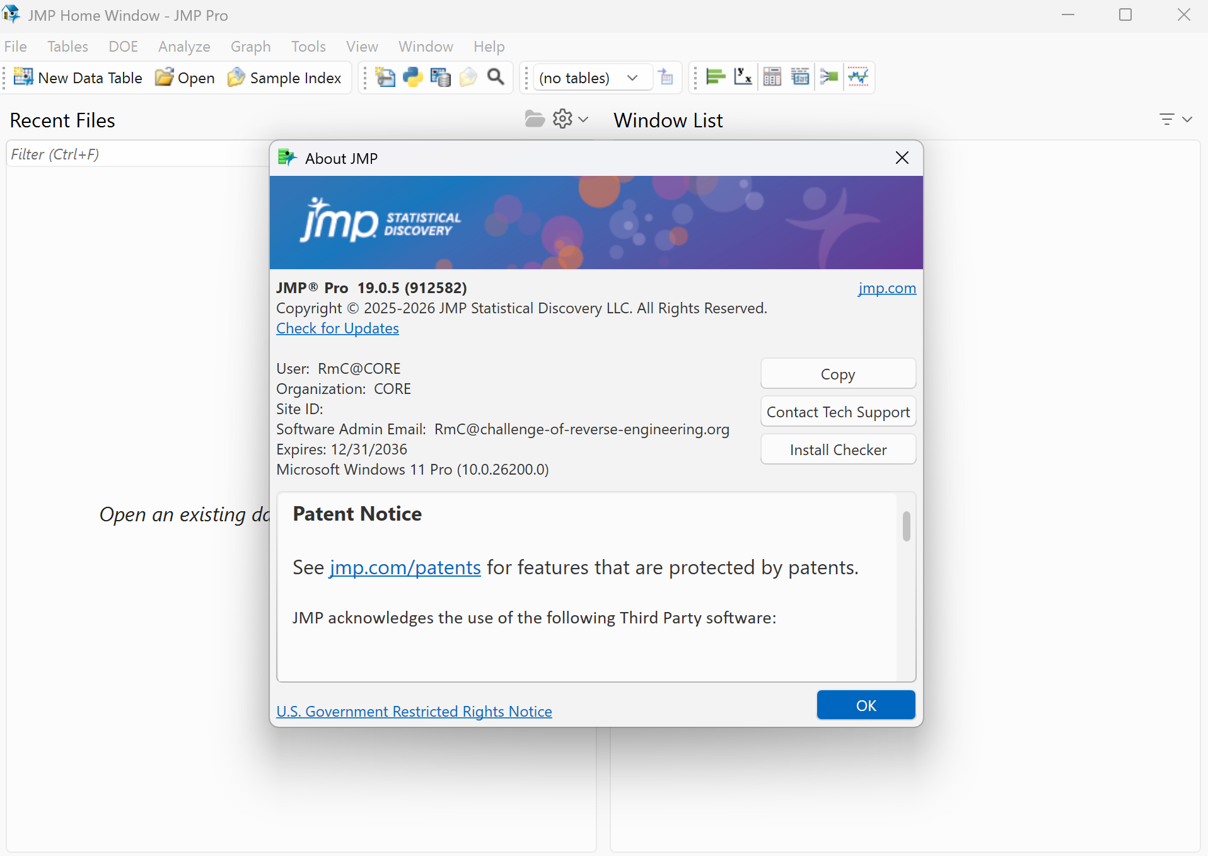Click the control chart icon in toolbar
1208x856 pixels.
tap(858, 77)
